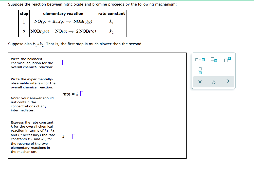Click the step column header
Screen dimensions: 254x169
[24, 13]
